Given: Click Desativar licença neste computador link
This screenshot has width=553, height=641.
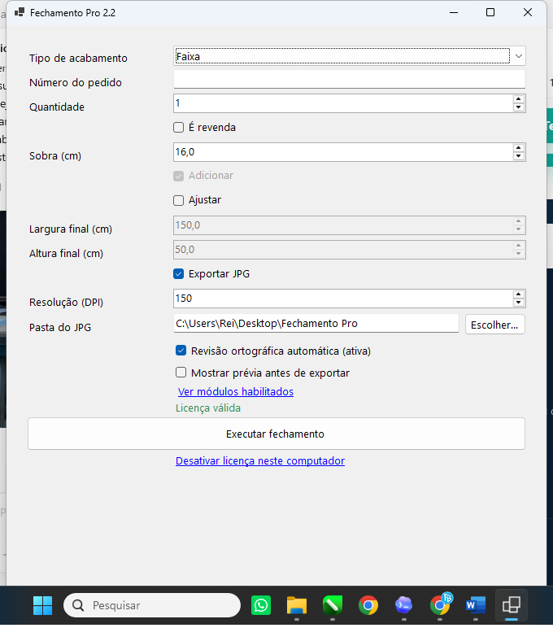Looking at the screenshot, I should coord(260,460).
